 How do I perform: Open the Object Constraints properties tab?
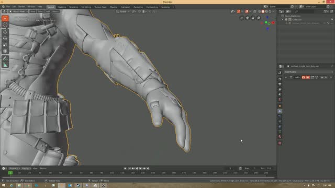pyautogui.click(x=280, y=126)
